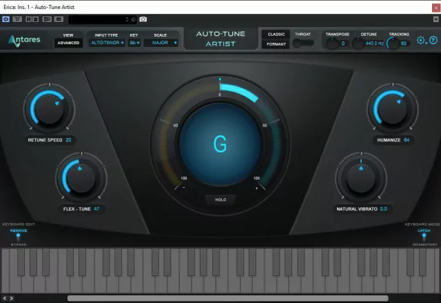The width and height of the screenshot is (441, 303).
Task: Enable the Write automation W icon
Action: click(35, 19)
